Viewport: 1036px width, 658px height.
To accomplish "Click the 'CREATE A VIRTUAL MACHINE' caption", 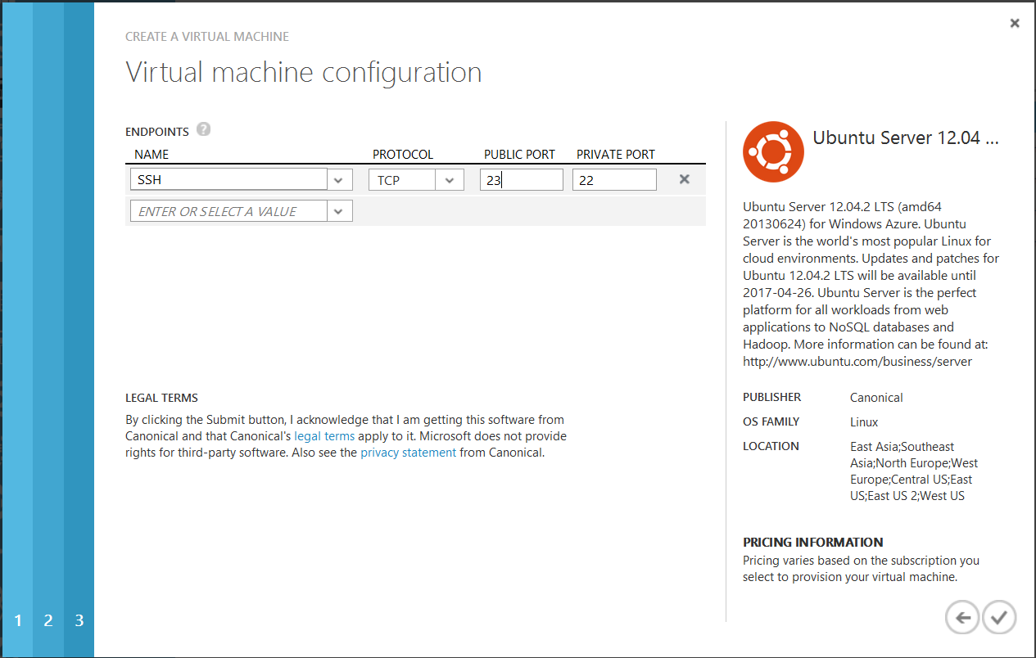I will click(207, 37).
